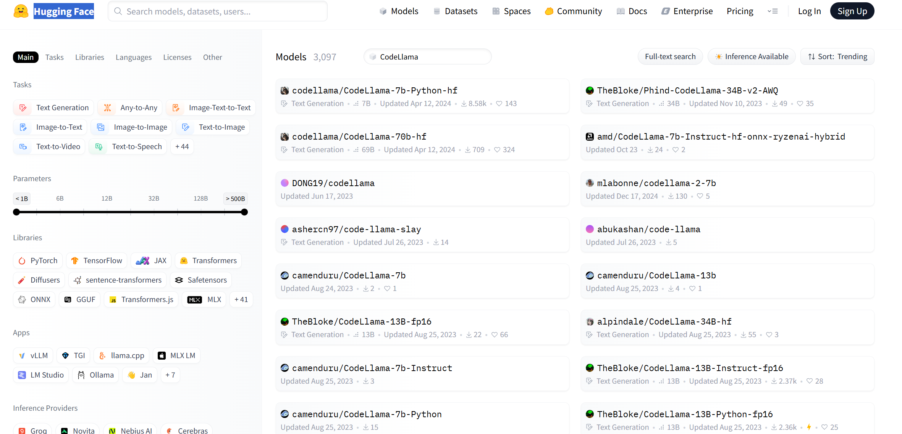Pick the Ollama app filter

(x=96, y=375)
